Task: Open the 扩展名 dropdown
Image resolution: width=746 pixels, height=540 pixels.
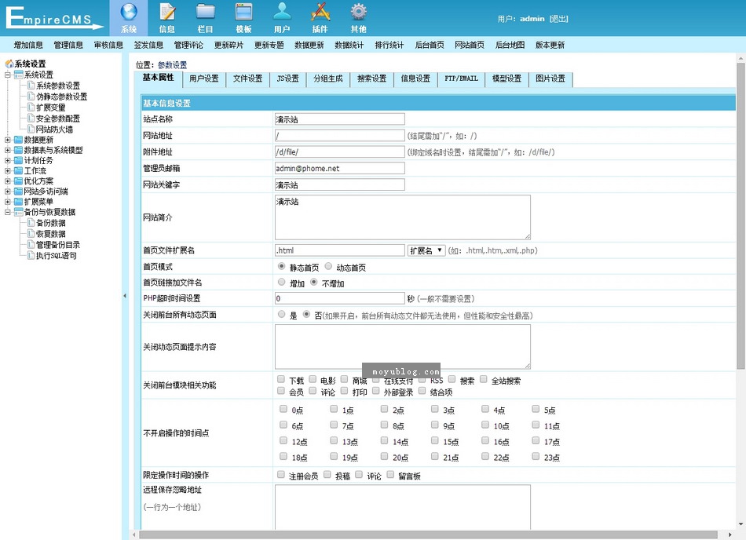Action: tap(426, 250)
